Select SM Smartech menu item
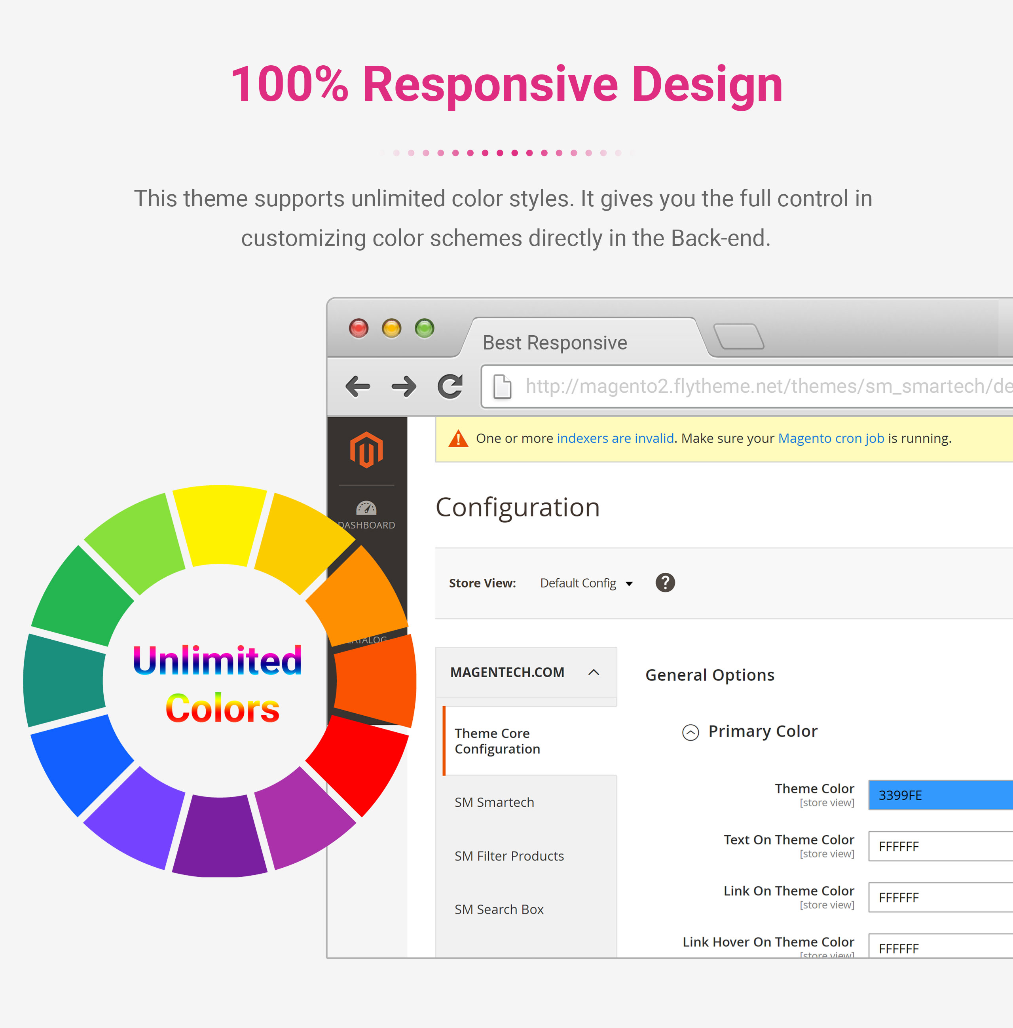The width and height of the screenshot is (1013, 1028). pyautogui.click(x=494, y=802)
